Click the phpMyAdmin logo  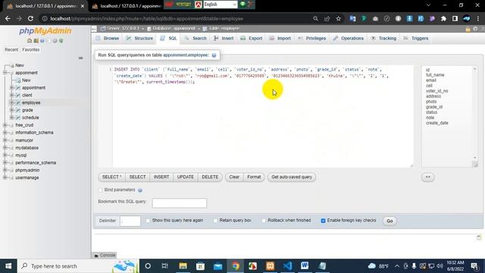click(x=45, y=30)
